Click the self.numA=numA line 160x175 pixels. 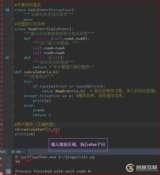point(49,48)
